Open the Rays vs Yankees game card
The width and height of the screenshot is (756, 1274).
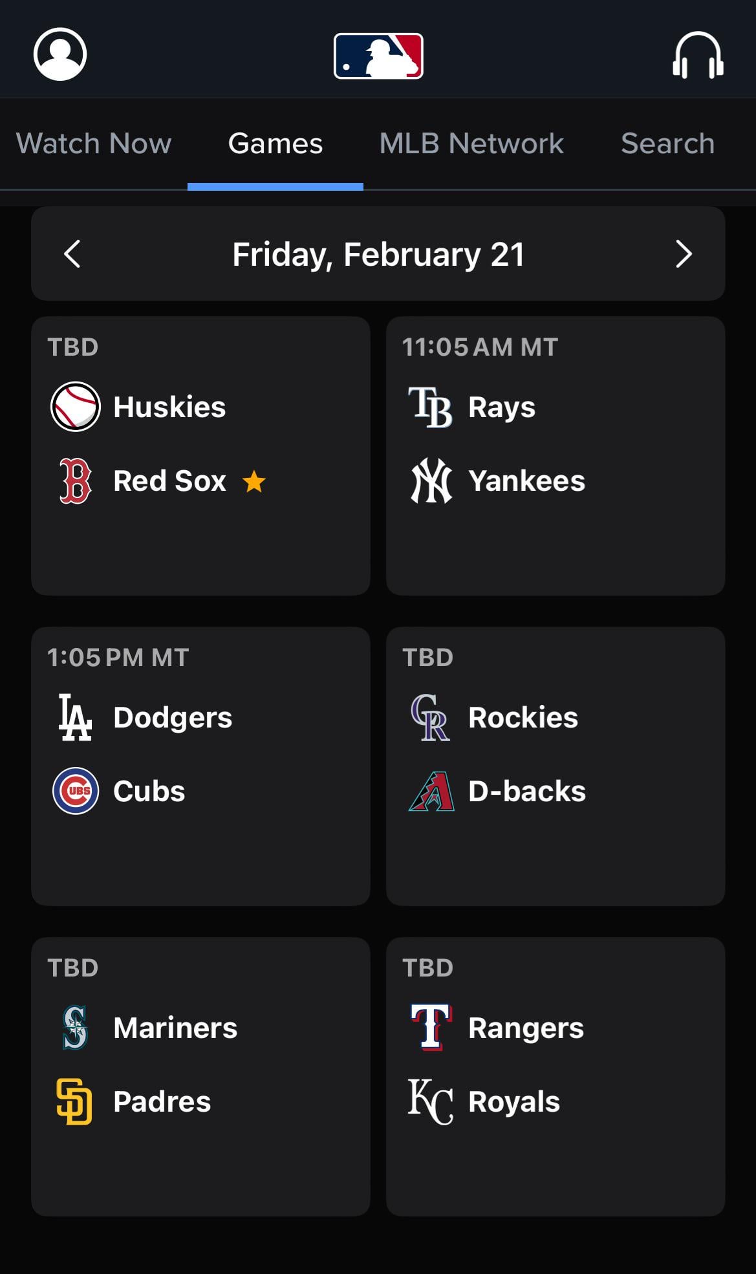pyautogui.click(x=555, y=543)
